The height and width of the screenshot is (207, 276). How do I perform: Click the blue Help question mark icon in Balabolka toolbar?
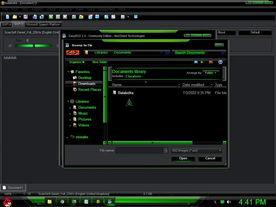[136, 17]
